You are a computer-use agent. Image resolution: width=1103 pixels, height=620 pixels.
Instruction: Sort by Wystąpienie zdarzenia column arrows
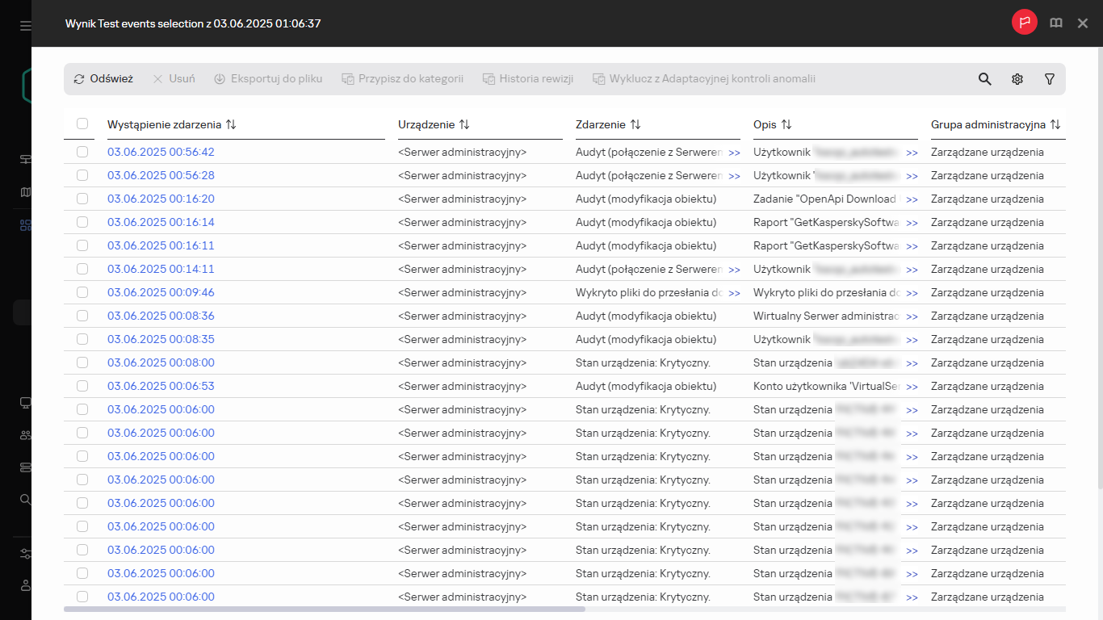(x=231, y=125)
